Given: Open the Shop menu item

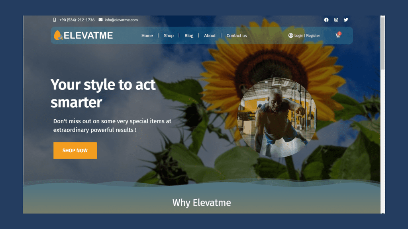Looking at the screenshot, I should (x=169, y=35).
